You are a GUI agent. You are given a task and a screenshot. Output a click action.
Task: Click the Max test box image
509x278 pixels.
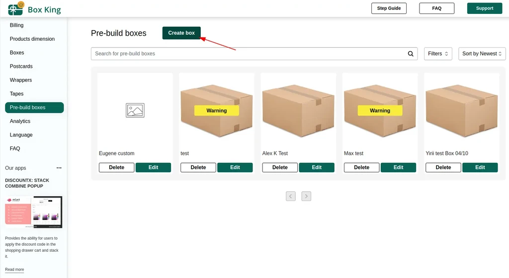click(x=380, y=110)
